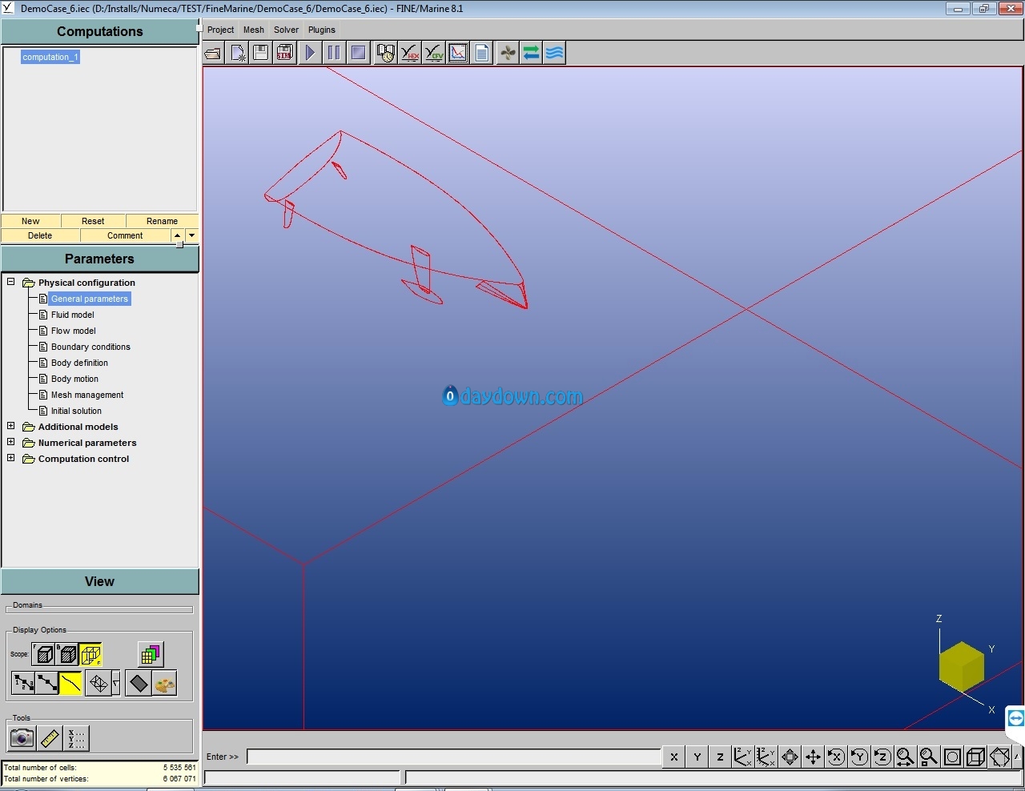Expand the Numerical parameters folder
This screenshot has width=1025, height=791.
[11, 442]
